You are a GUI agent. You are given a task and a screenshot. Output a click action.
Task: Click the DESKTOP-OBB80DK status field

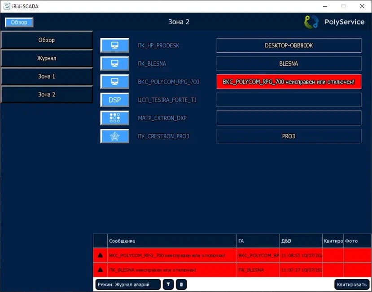pos(289,45)
